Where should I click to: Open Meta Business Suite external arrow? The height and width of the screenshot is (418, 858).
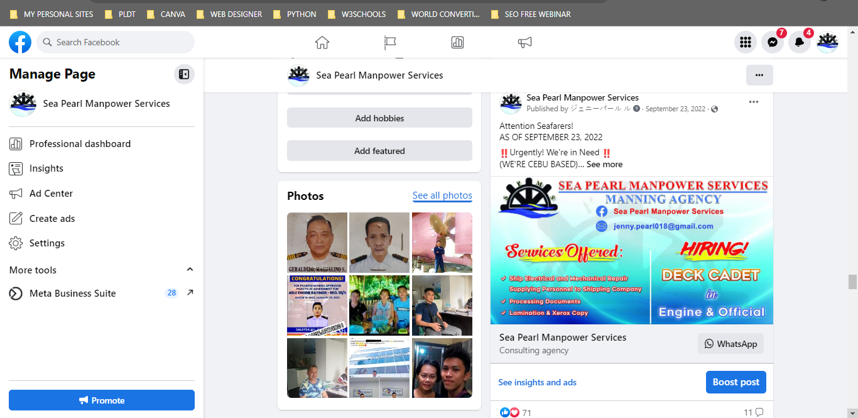190,293
